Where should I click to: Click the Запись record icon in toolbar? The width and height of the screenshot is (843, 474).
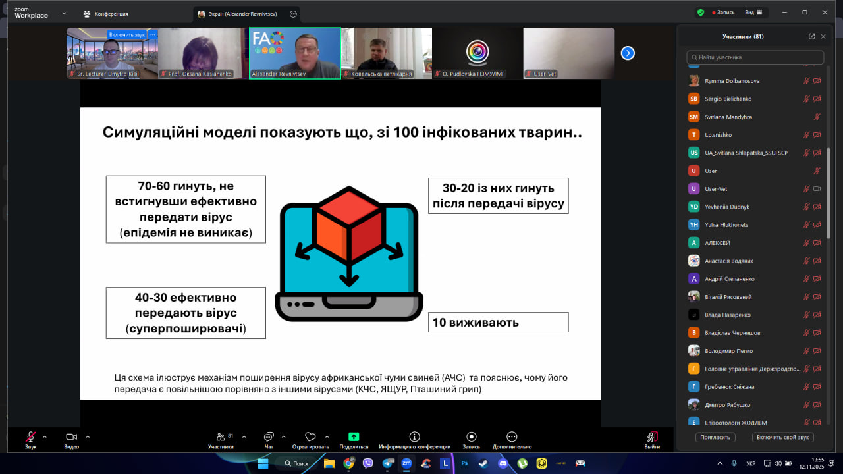[x=471, y=437]
